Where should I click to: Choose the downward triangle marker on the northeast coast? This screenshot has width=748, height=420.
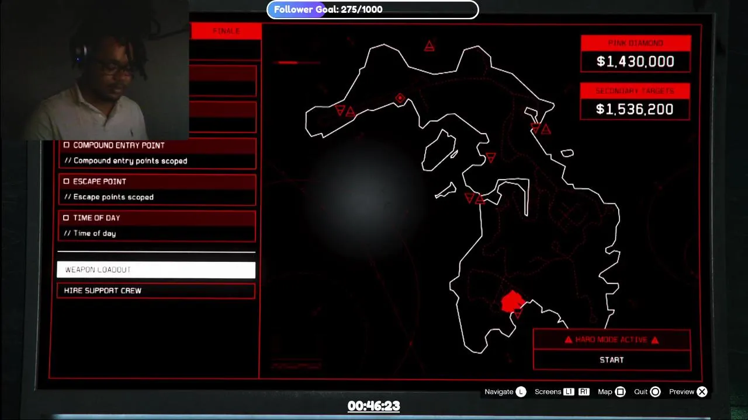click(535, 127)
